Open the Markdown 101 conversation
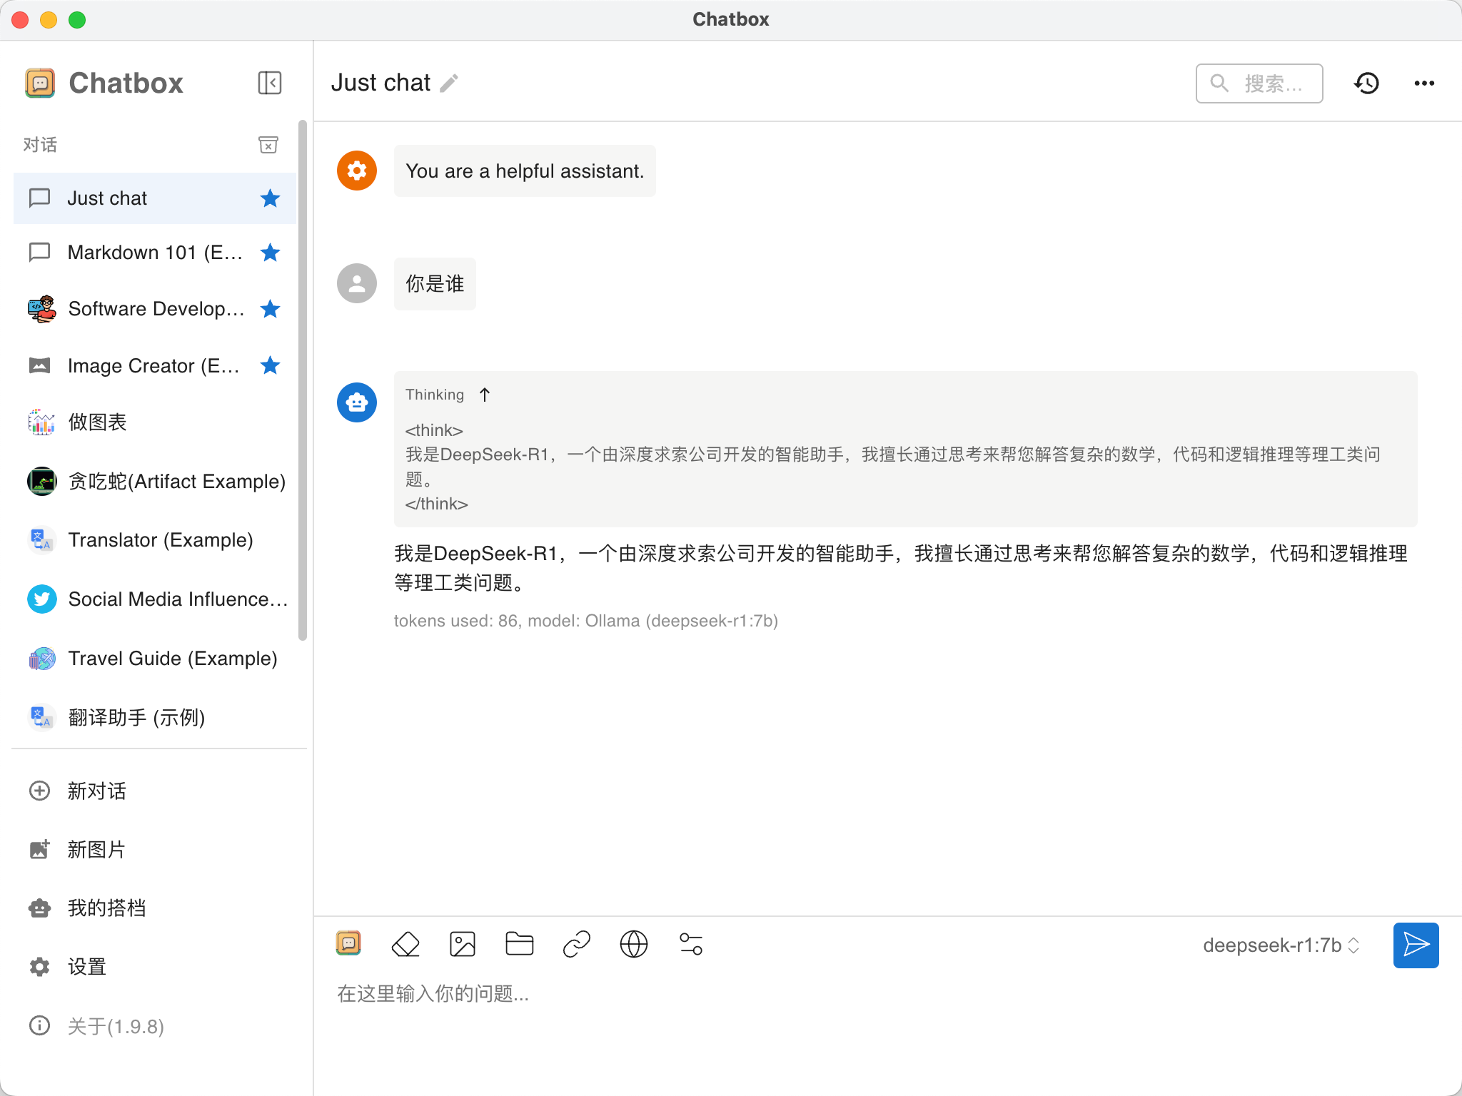1462x1096 pixels. tap(154, 252)
